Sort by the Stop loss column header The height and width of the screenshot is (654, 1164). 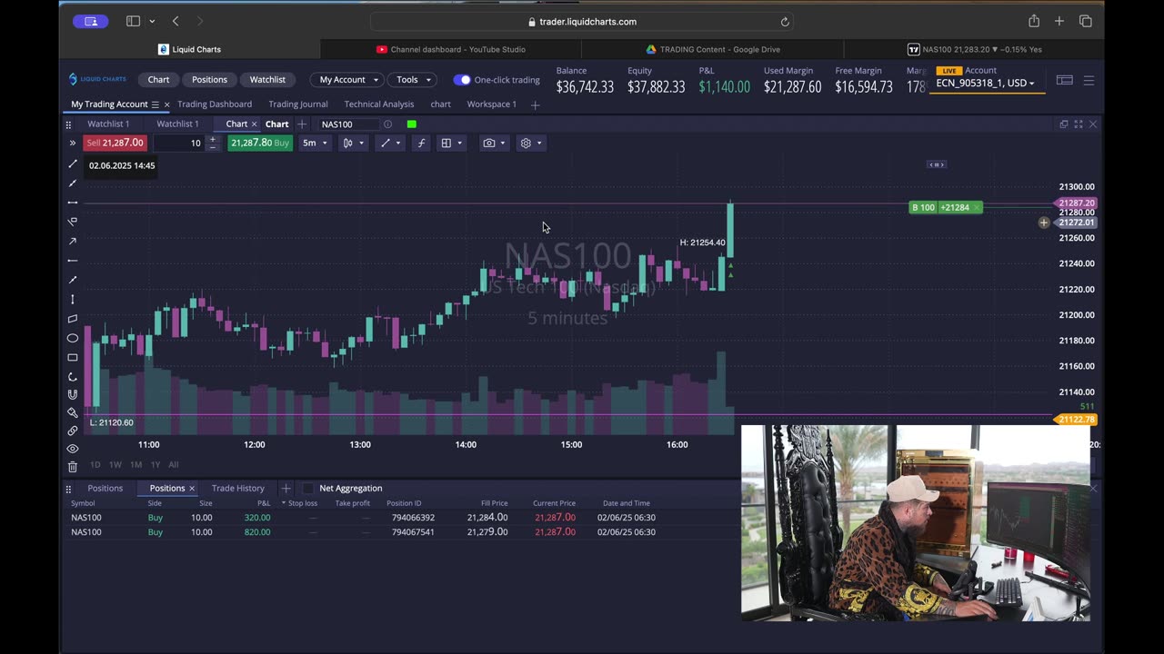303,503
